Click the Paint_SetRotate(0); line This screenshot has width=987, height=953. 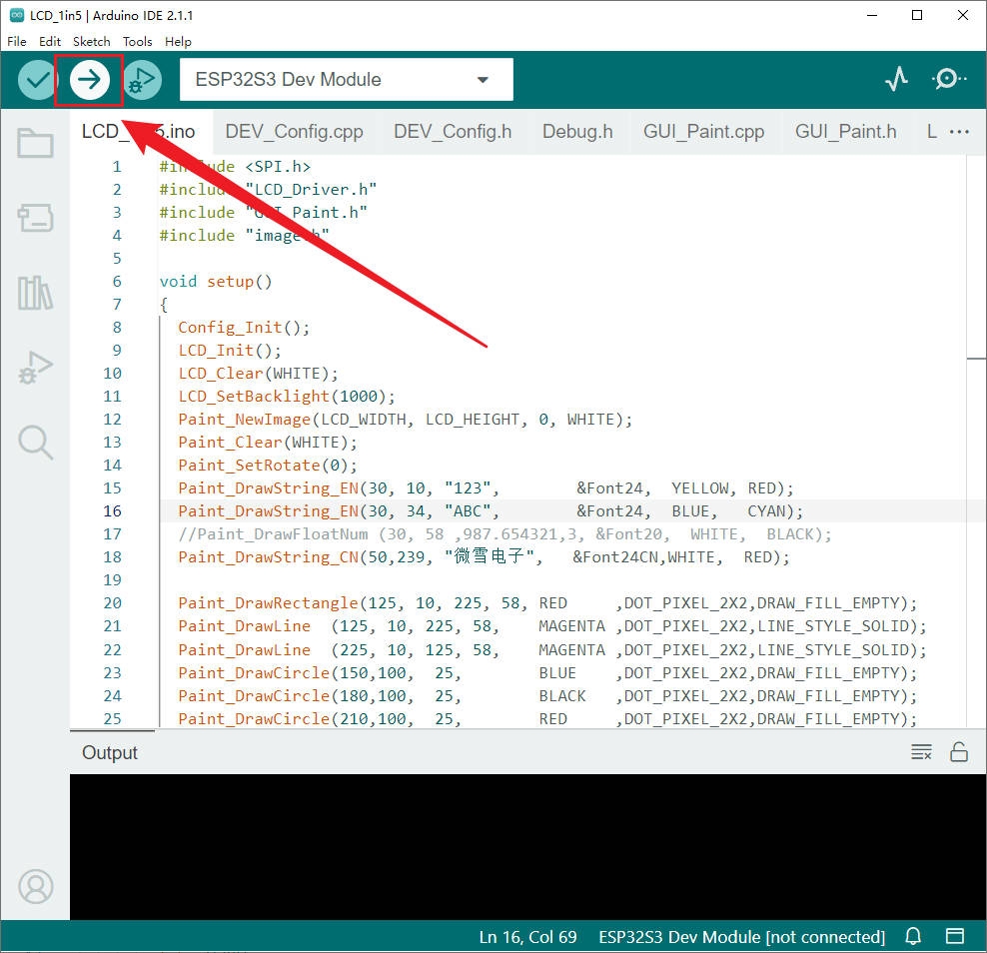click(x=268, y=466)
